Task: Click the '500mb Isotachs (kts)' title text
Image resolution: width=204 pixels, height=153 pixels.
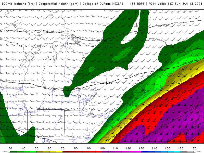Action: click(18, 4)
